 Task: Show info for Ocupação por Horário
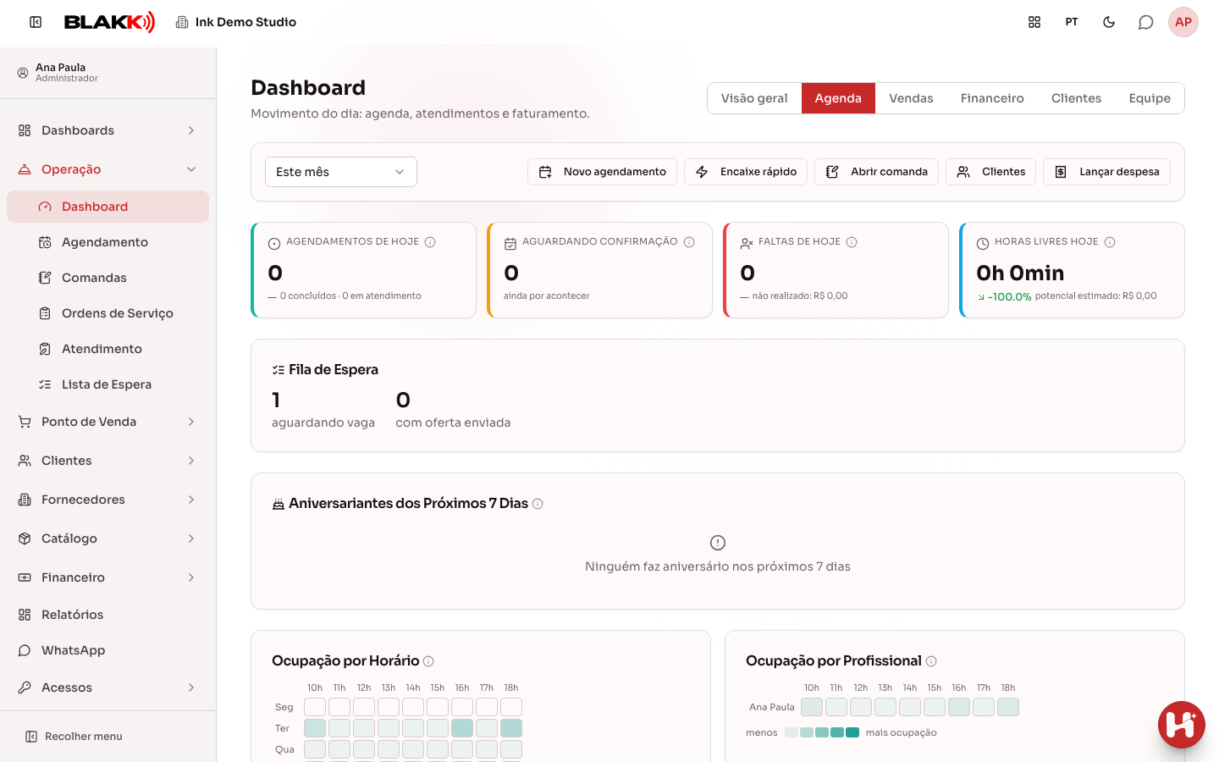428,661
